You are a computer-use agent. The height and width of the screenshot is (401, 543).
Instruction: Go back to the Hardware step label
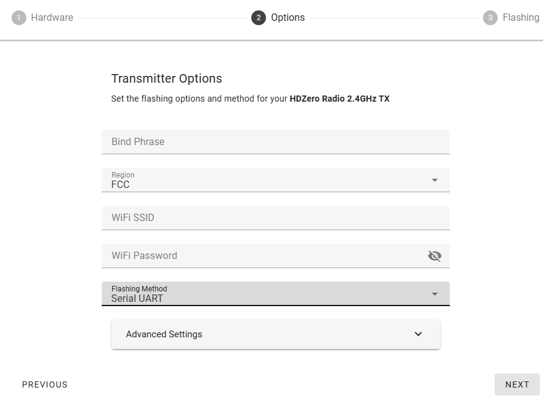click(52, 18)
